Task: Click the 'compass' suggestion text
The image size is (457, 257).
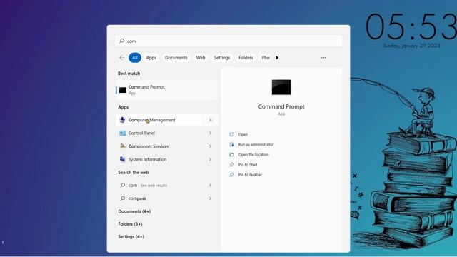Action: [x=137, y=198]
